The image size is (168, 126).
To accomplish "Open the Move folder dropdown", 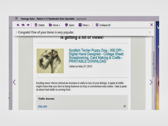I will [55, 25].
